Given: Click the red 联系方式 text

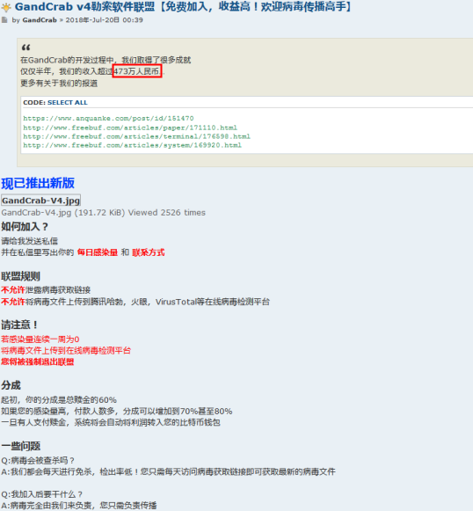Looking at the screenshot, I should 149,252.
